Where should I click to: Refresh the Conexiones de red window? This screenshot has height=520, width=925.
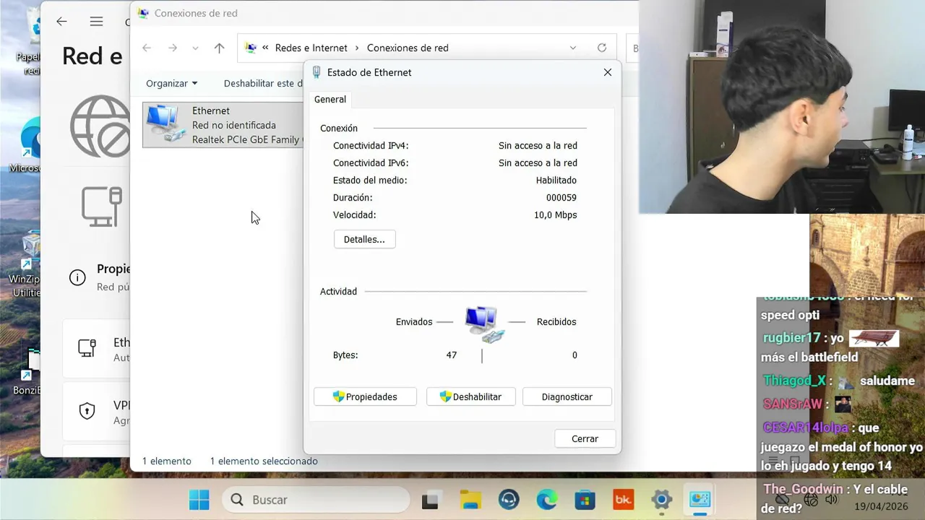click(601, 48)
